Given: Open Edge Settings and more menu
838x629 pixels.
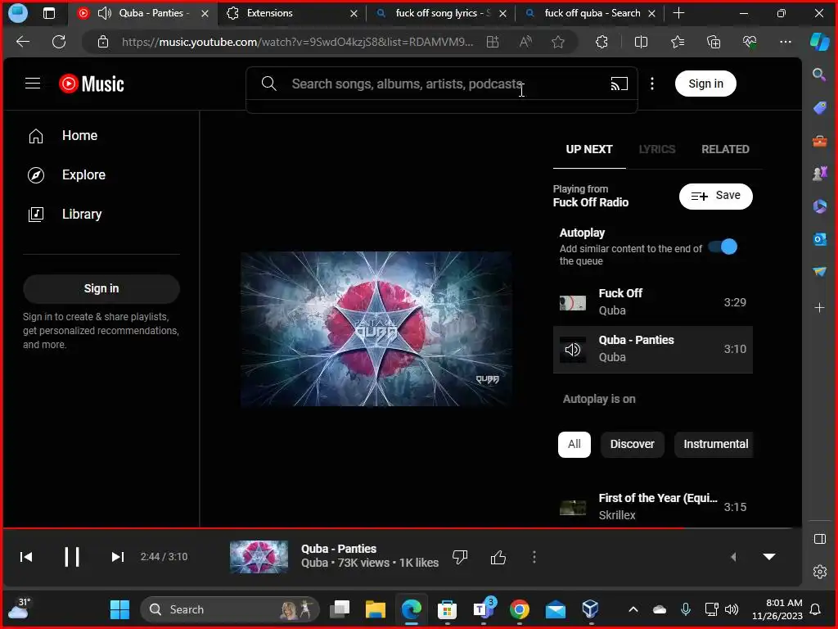Looking at the screenshot, I should (x=785, y=42).
